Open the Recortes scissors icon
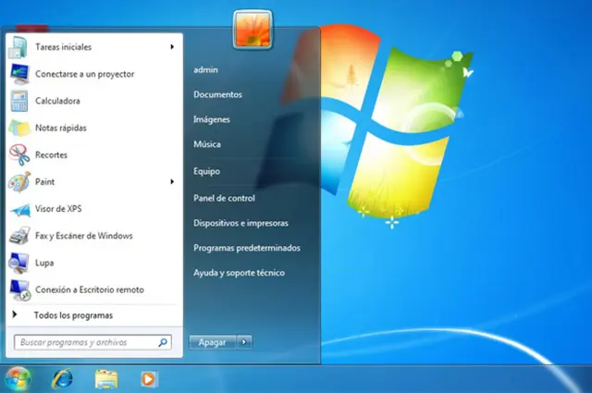592x393 pixels. (x=19, y=154)
